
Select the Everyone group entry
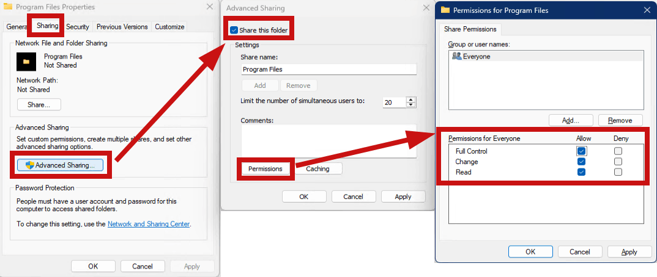[x=546, y=56]
